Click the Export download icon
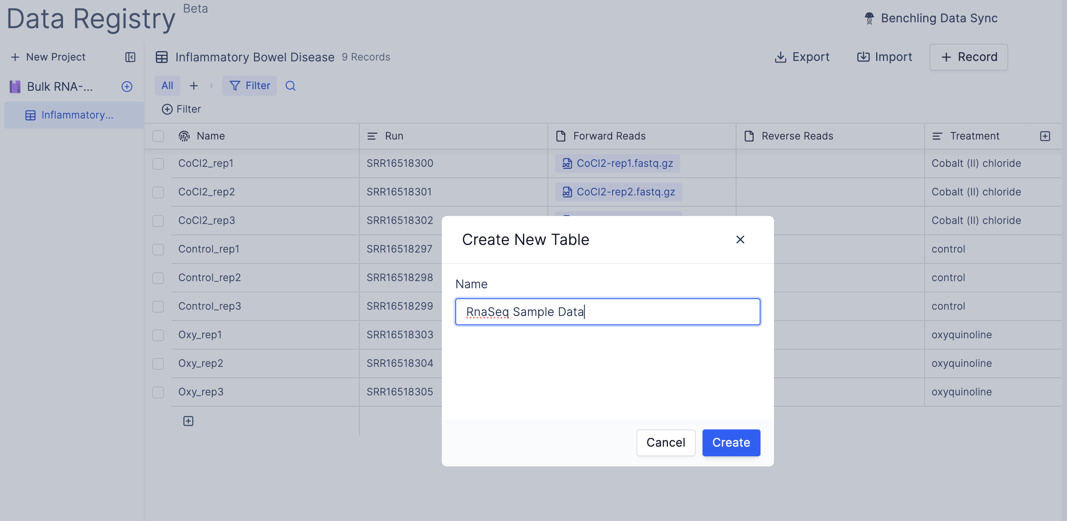The height and width of the screenshot is (521, 1067). (780, 57)
